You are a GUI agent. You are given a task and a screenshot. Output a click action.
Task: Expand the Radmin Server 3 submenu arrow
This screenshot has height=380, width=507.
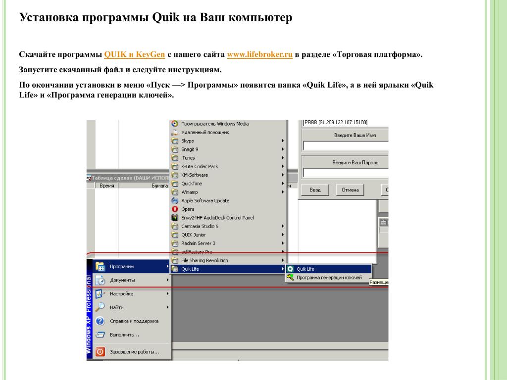pyautogui.click(x=283, y=243)
